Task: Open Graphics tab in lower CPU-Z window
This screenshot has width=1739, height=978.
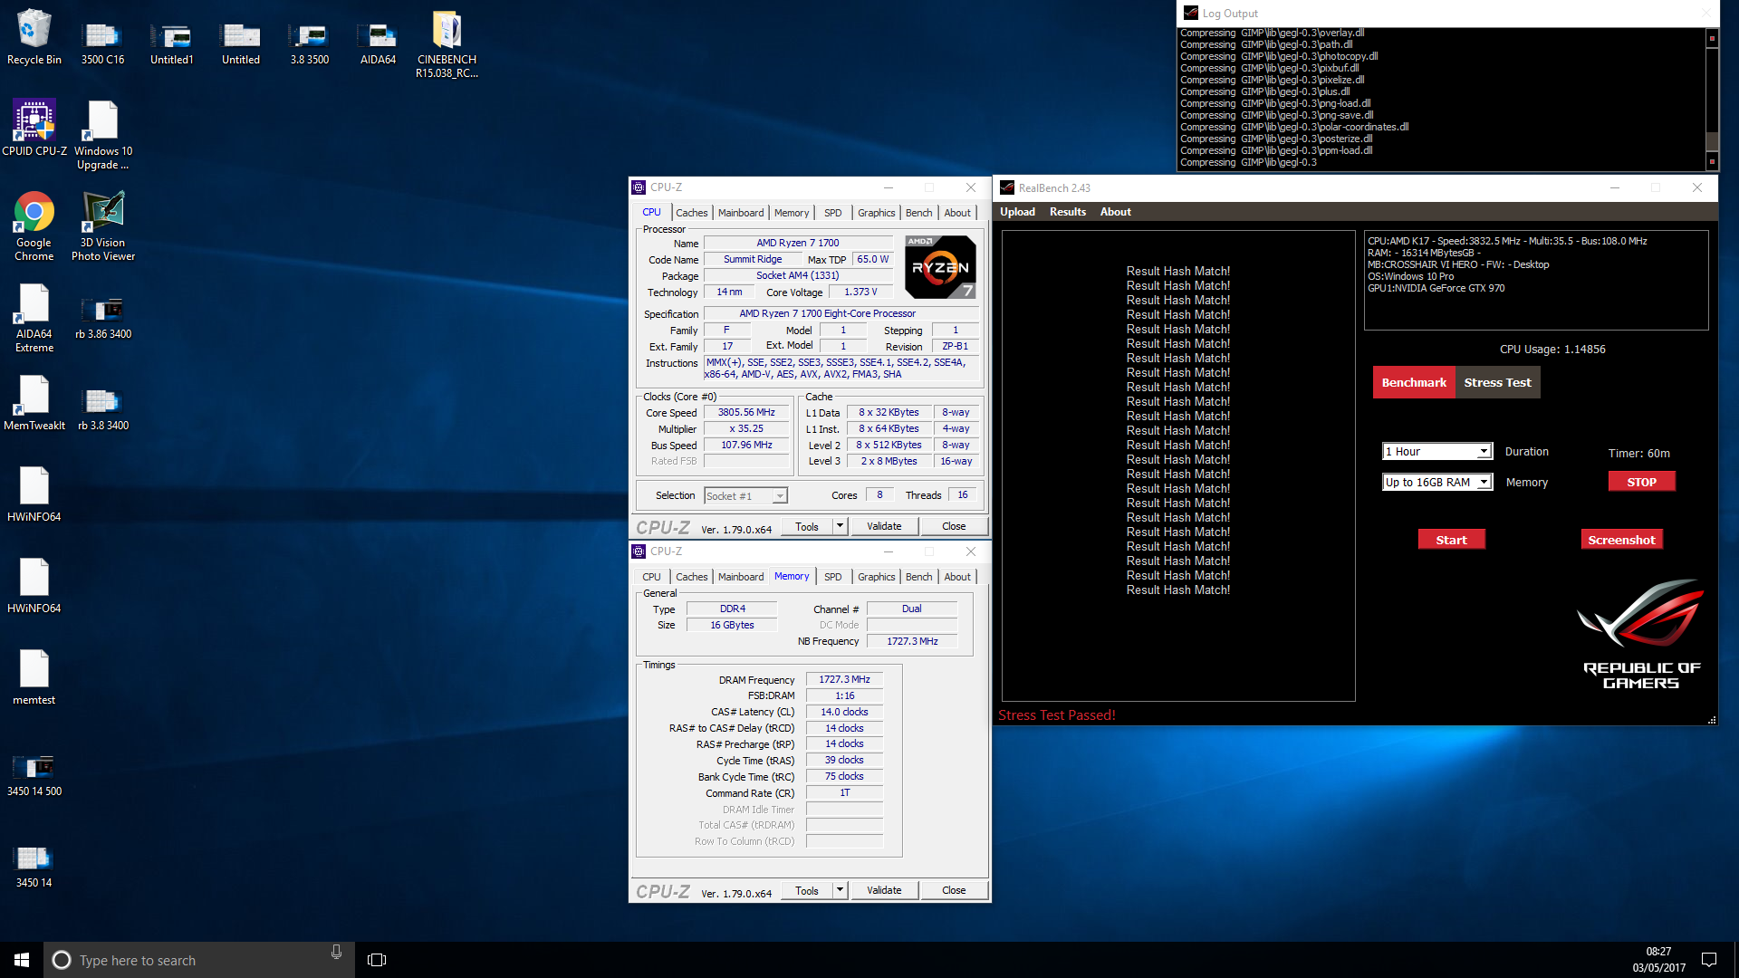Action: tap(876, 577)
